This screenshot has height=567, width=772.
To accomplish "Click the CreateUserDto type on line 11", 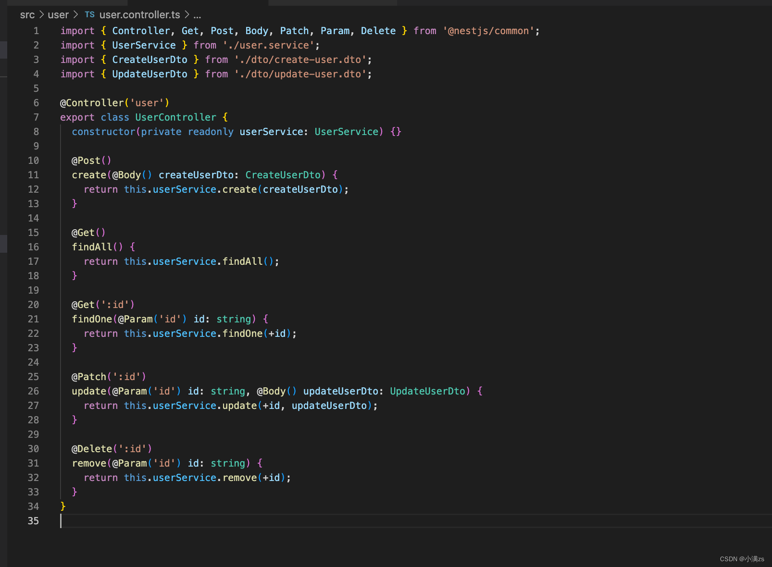I will click(283, 175).
